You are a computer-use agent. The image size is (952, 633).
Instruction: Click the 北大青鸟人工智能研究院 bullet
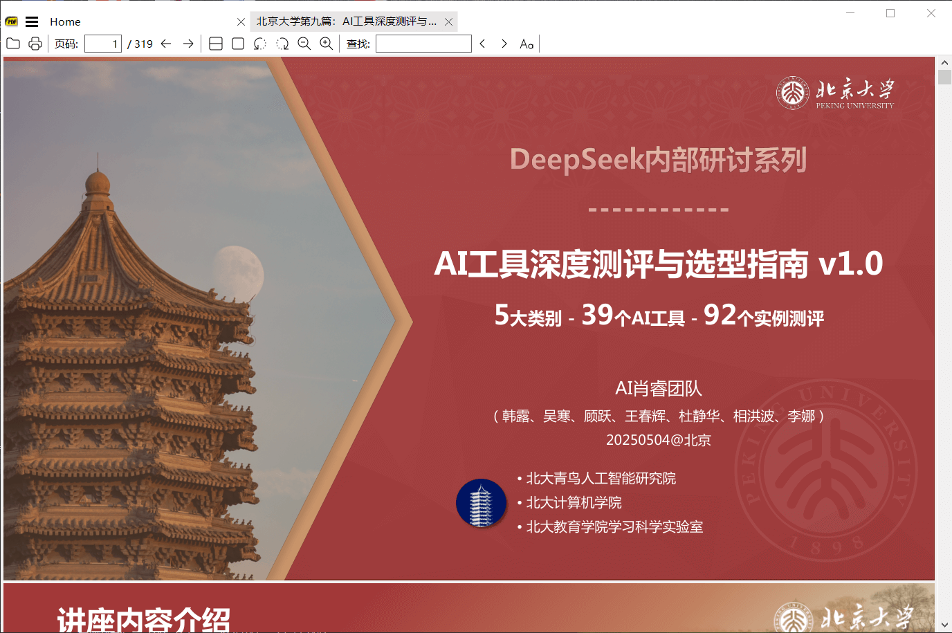click(596, 478)
